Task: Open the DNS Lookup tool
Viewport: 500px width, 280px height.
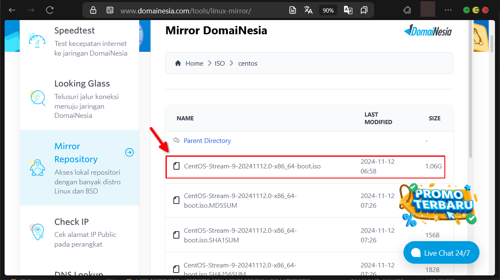Action: point(79,273)
